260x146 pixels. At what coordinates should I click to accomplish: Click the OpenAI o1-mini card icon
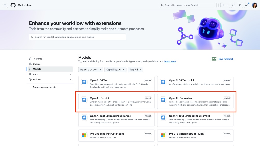point(84,100)
